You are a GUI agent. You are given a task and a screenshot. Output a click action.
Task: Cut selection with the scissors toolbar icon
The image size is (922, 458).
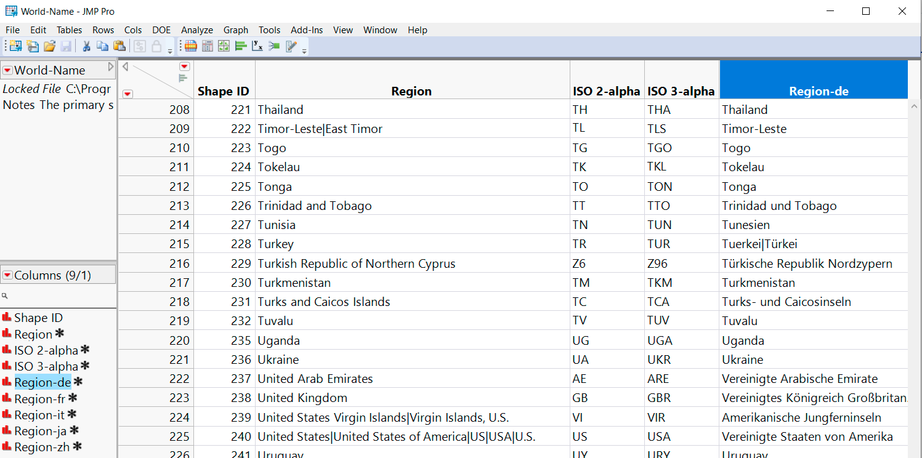(x=86, y=46)
